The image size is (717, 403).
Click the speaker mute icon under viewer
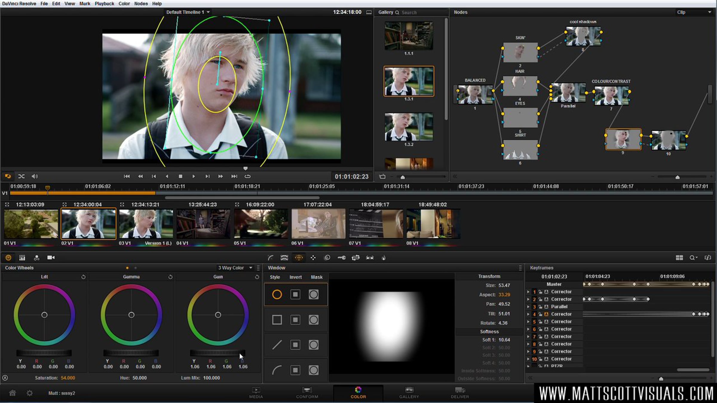coord(35,176)
